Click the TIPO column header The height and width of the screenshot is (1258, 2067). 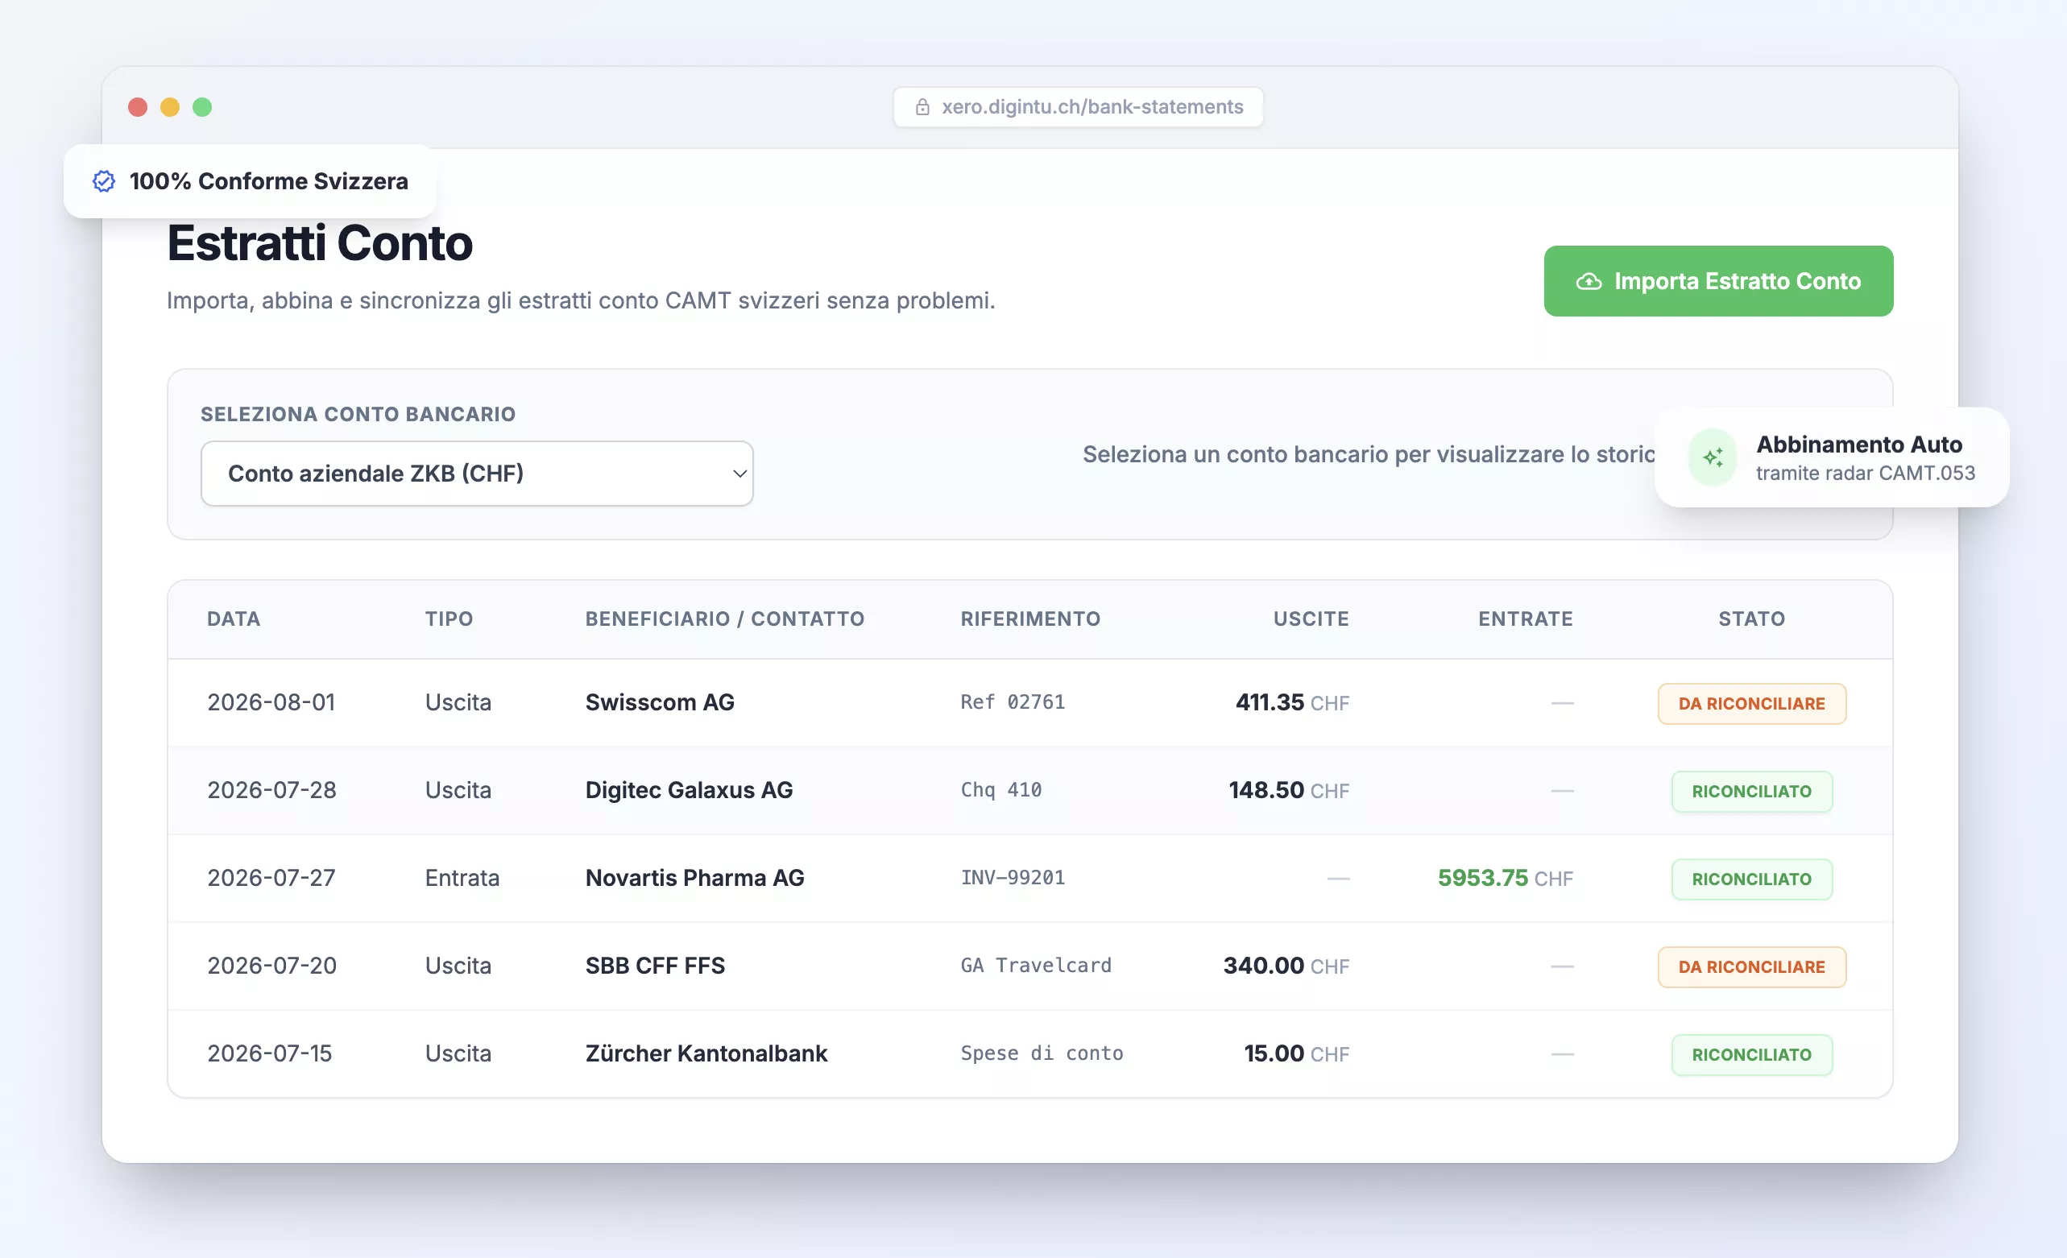coord(449,619)
